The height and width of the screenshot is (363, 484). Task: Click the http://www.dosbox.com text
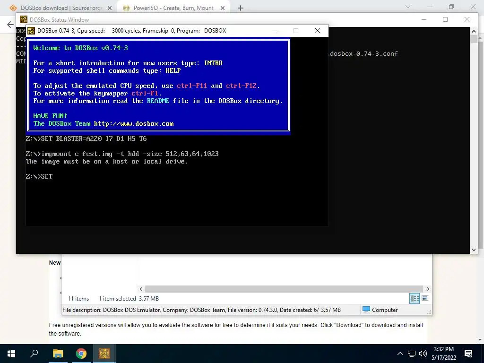pos(134,124)
